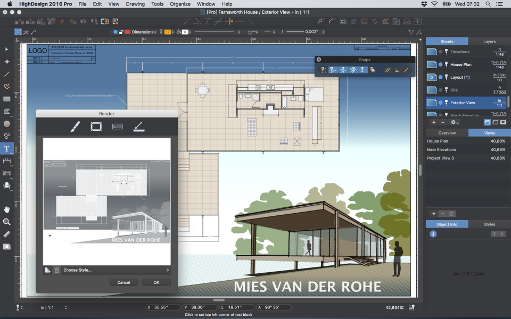This screenshot has height=319, width=511.
Task: Select the Hatch tool in left toolbar
Action: [x=7, y=111]
